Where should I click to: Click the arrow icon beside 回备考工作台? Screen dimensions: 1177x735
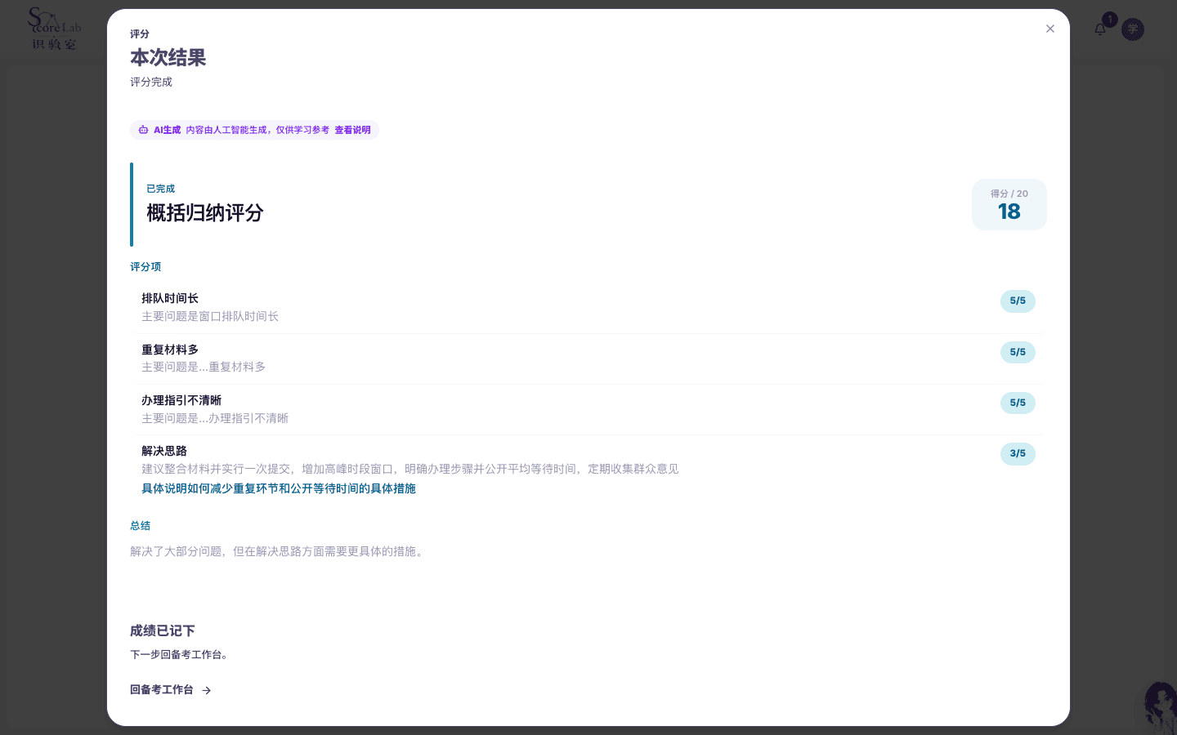(207, 690)
